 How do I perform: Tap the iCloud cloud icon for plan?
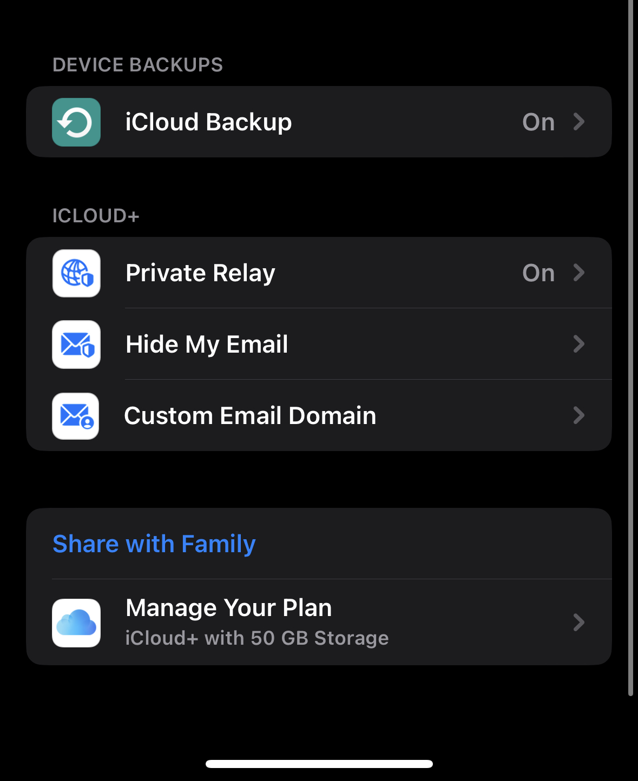click(x=76, y=623)
